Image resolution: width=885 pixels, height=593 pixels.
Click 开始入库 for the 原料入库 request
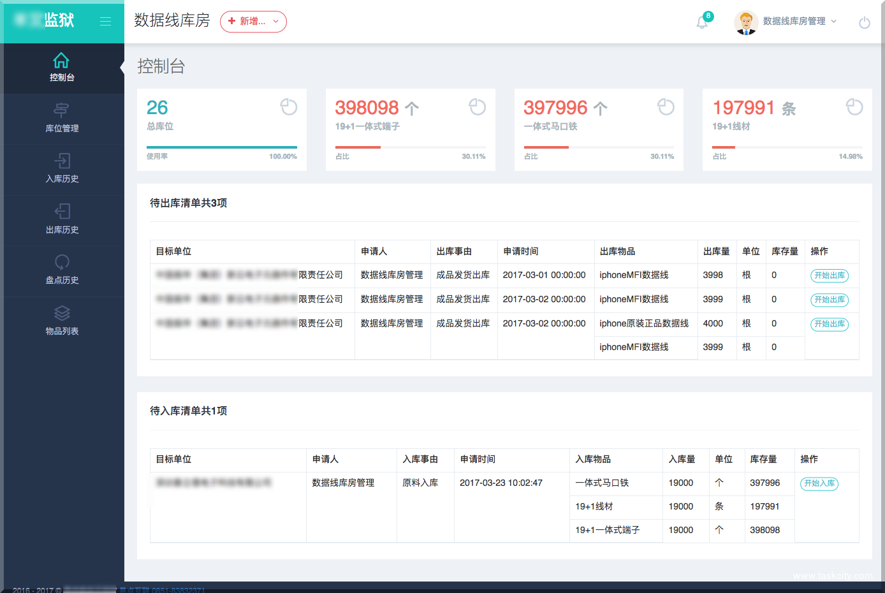819,483
